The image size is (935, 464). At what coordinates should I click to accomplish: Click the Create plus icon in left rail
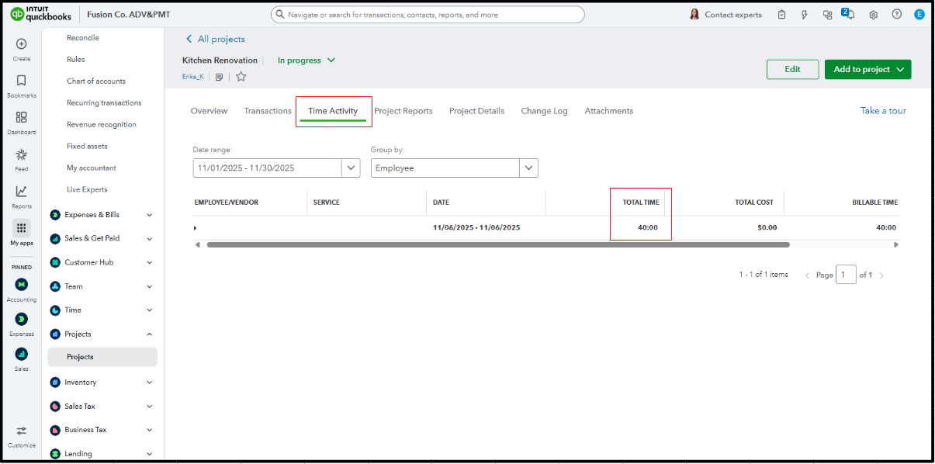tap(22, 44)
